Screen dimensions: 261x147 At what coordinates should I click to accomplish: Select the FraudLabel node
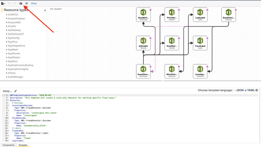click(x=200, y=43)
